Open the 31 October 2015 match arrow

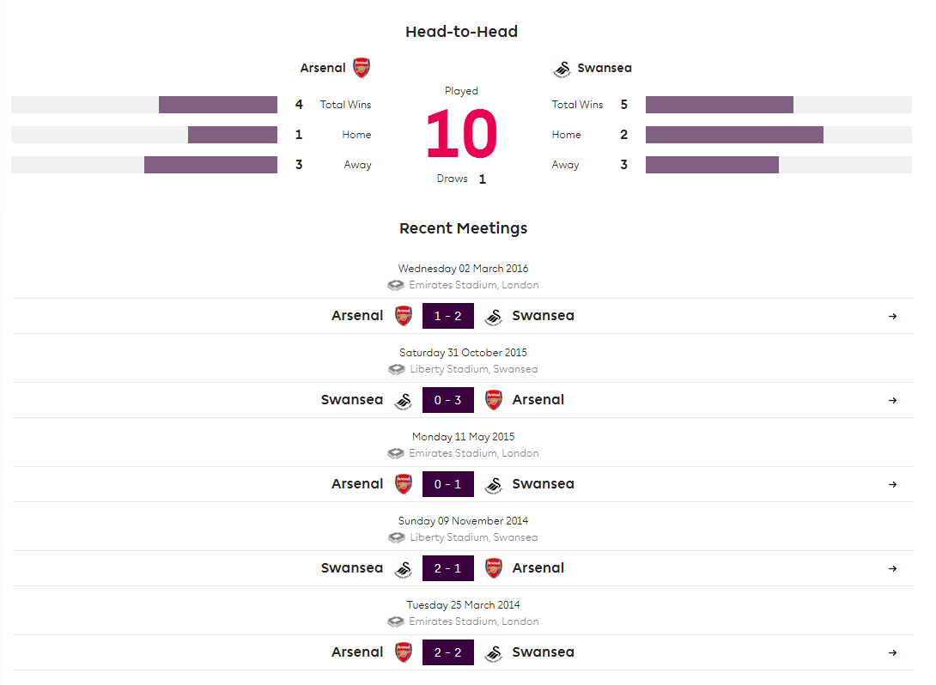(892, 400)
